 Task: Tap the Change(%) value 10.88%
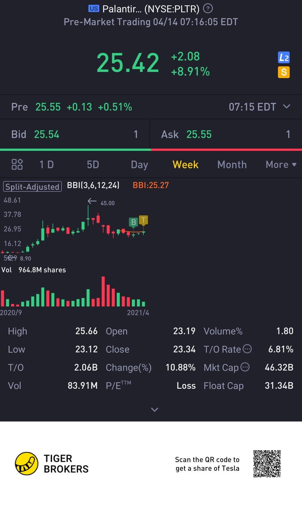(x=181, y=367)
